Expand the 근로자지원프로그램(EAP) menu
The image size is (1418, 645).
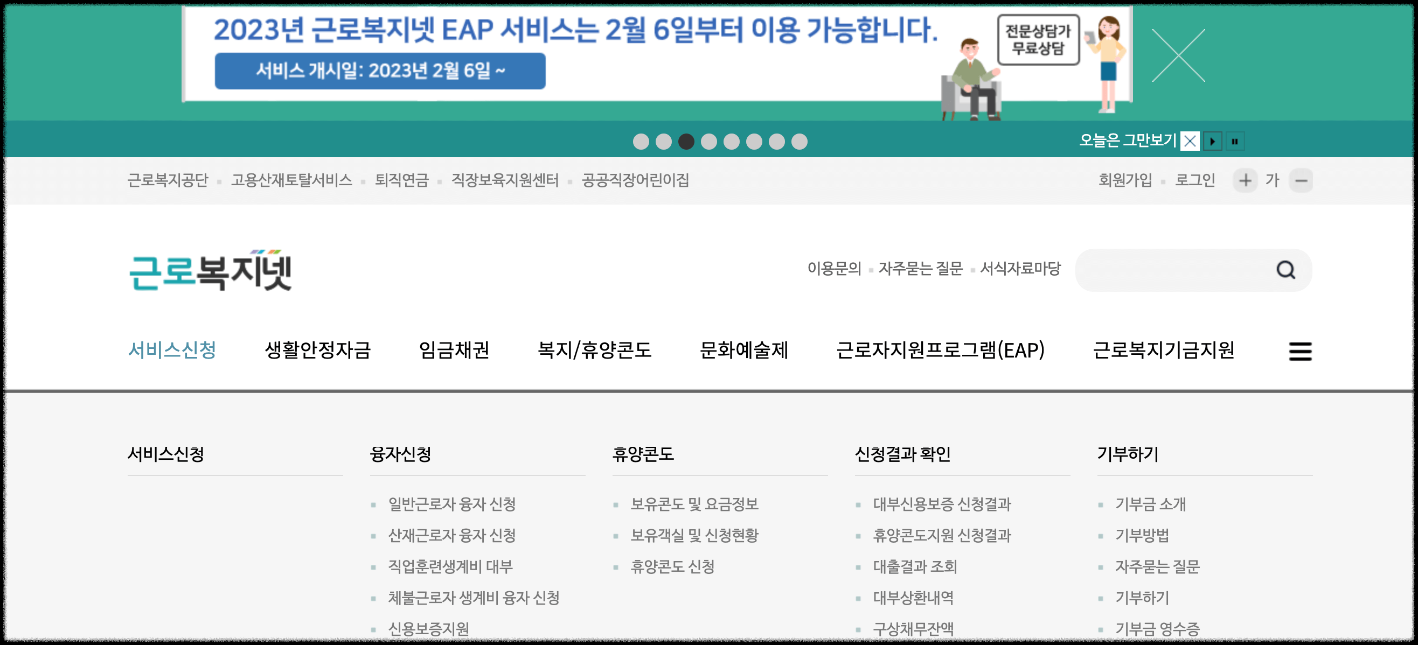pyautogui.click(x=940, y=350)
